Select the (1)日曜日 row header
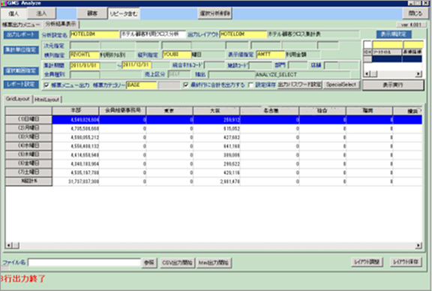The width and height of the screenshot is (432, 291). coord(28,119)
